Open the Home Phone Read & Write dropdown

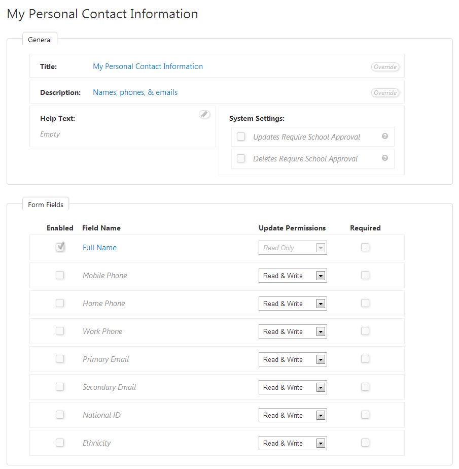pos(321,303)
